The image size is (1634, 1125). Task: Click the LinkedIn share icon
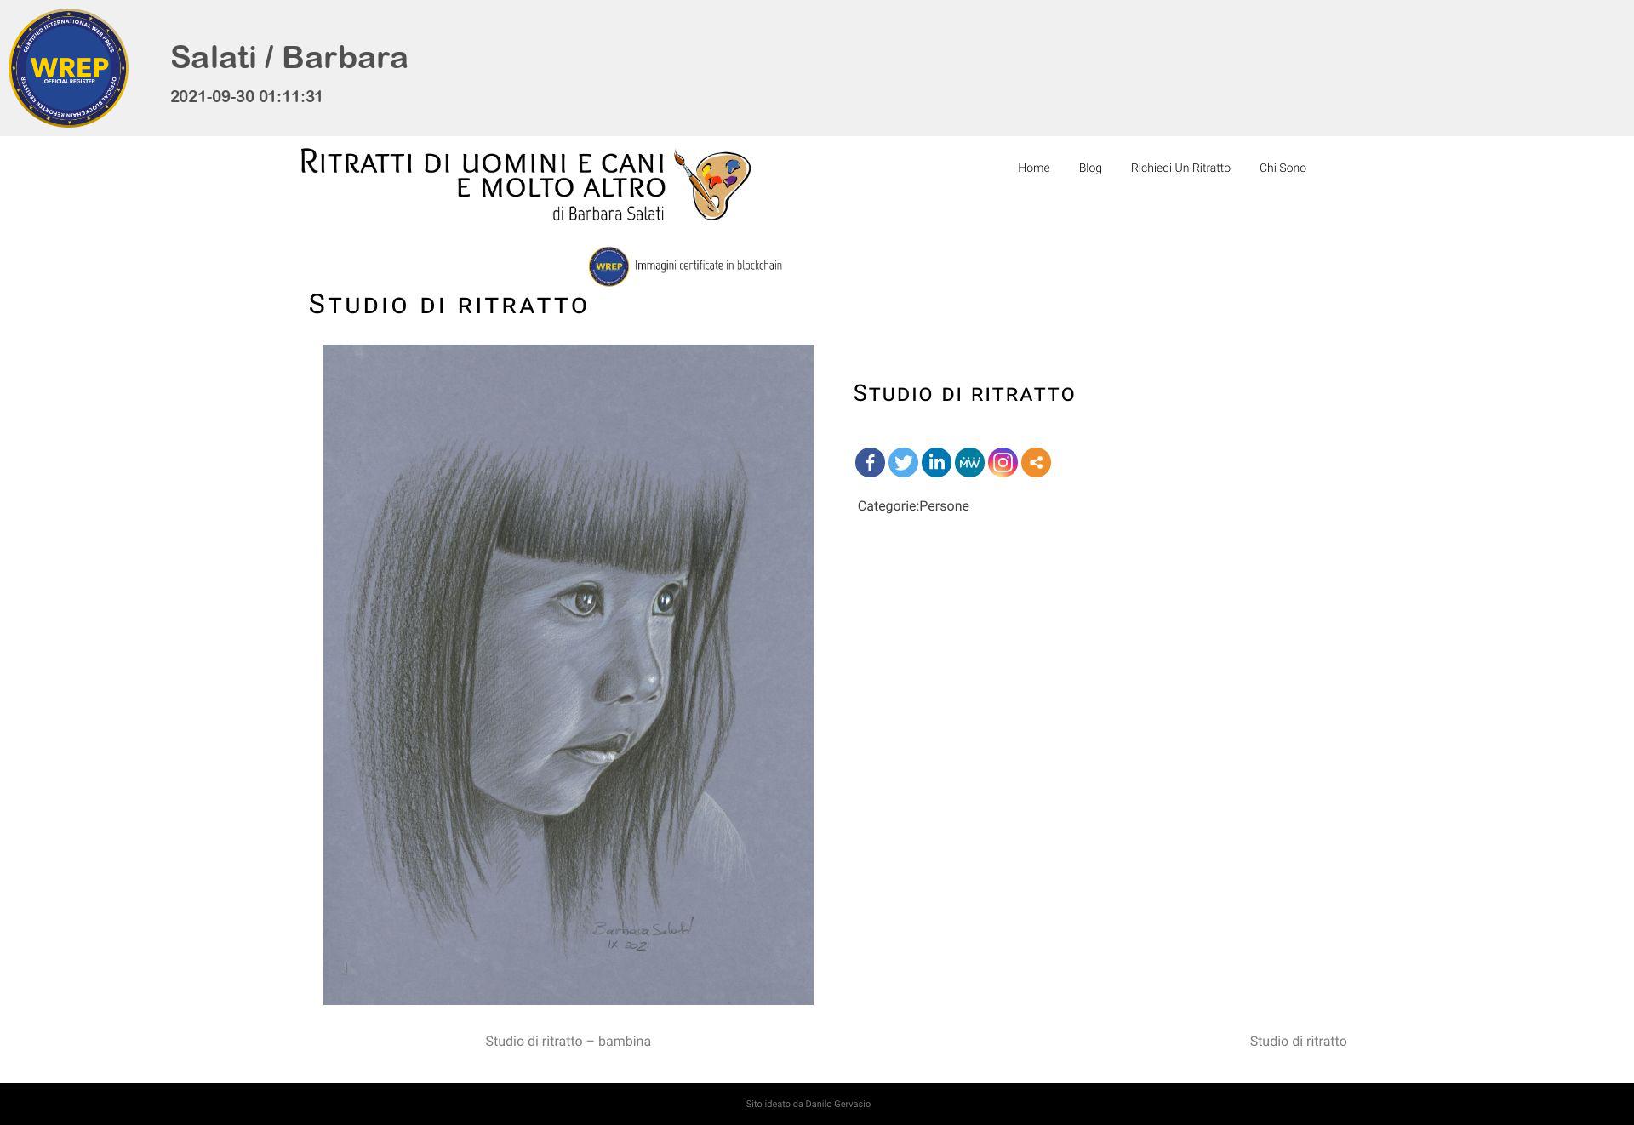[936, 463]
